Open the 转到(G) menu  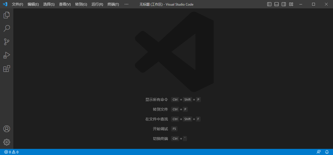[81, 4]
